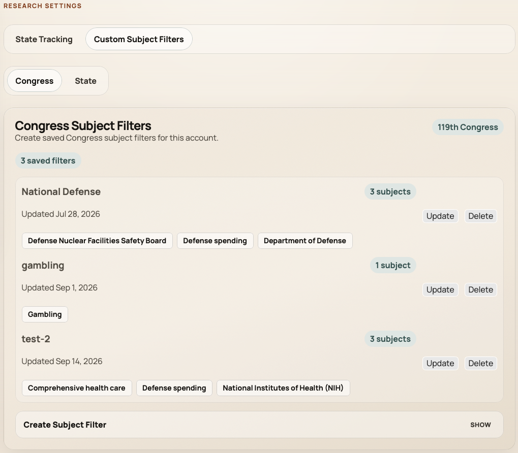Viewport: 518px width, 453px height.
Task: Click the gambling filter name
Action: coord(43,266)
